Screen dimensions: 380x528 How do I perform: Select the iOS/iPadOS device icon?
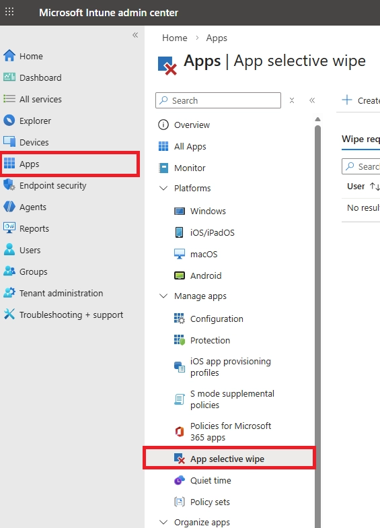click(180, 233)
